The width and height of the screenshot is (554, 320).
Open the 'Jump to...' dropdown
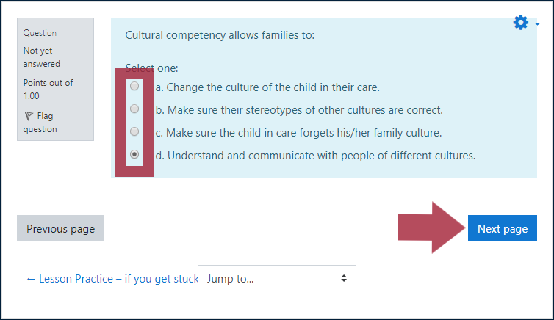277,278
